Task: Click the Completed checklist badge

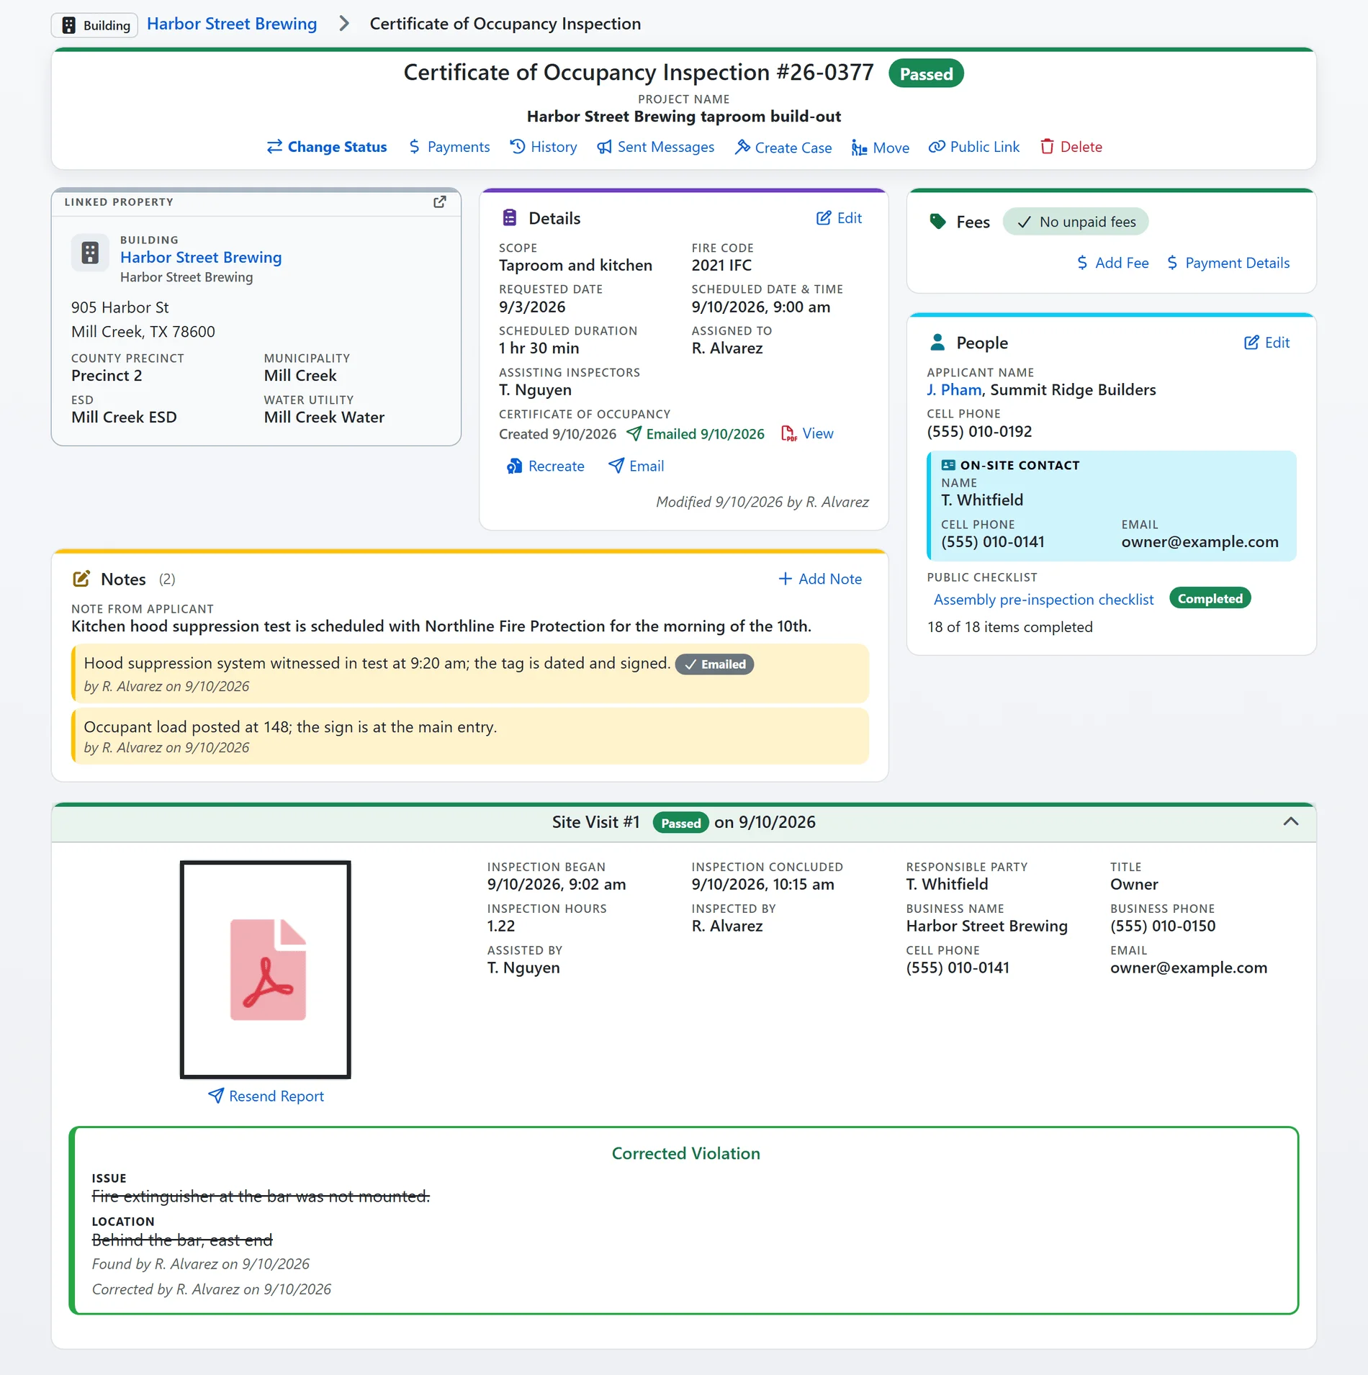Action: coord(1210,598)
